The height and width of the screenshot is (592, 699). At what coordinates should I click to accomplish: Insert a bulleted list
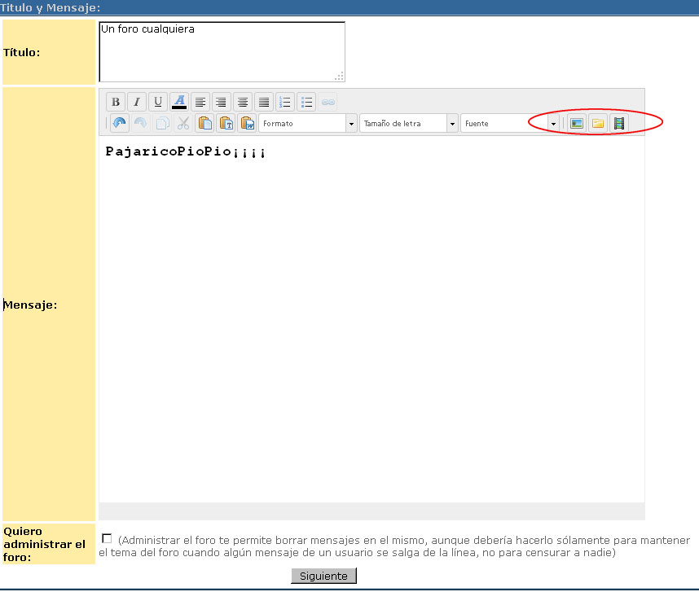click(306, 102)
